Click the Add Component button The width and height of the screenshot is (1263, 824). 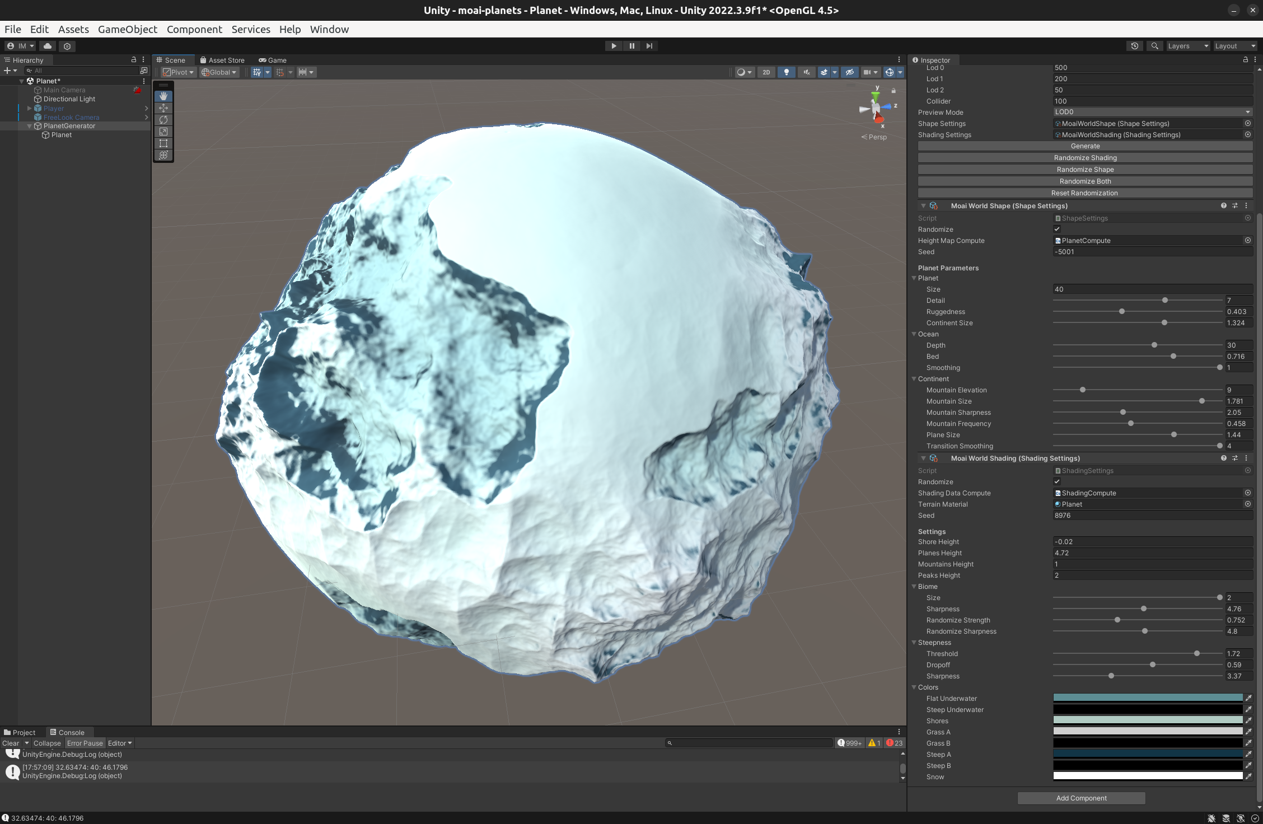(1081, 798)
